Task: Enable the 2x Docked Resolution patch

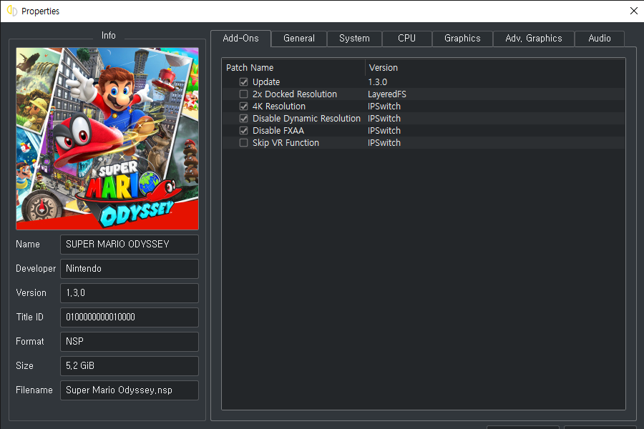Action: tap(243, 94)
